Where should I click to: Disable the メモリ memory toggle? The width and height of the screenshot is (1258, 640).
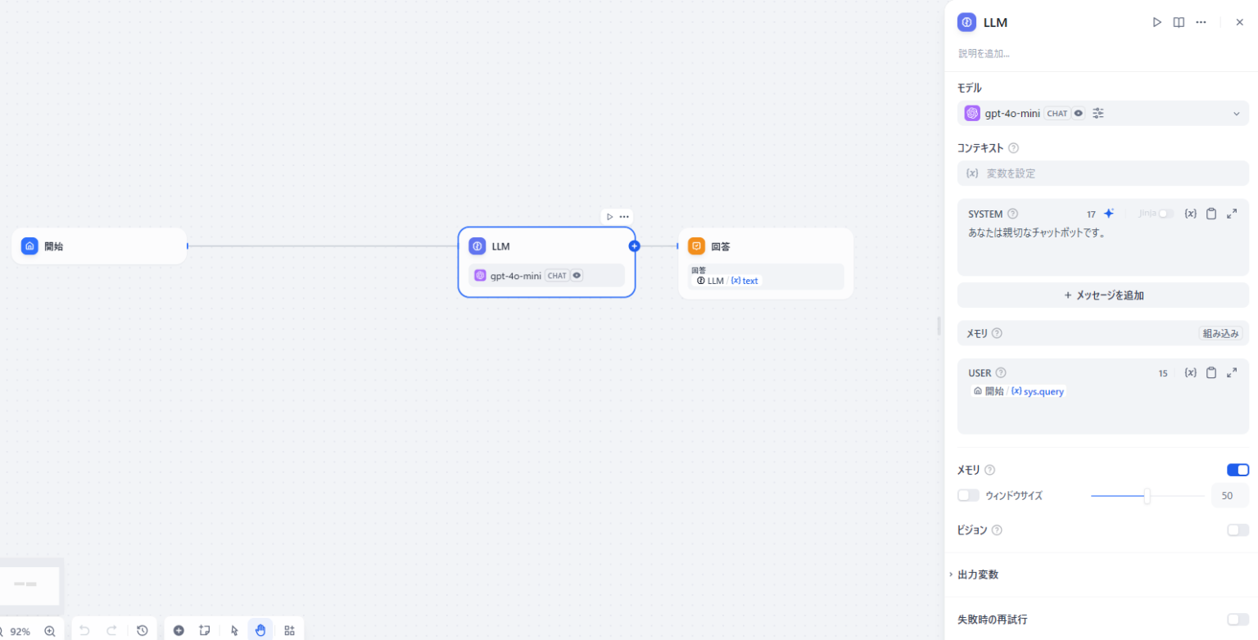click(x=1238, y=470)
